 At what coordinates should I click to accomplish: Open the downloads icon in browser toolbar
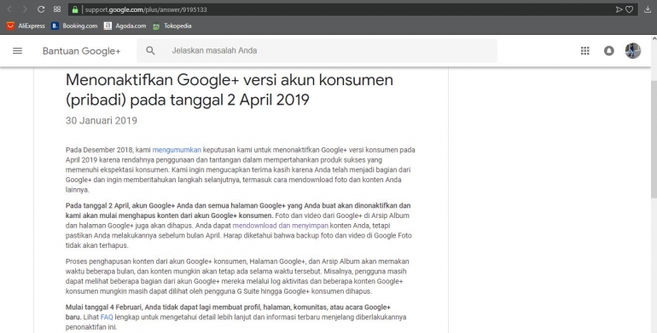click(648, 9)
